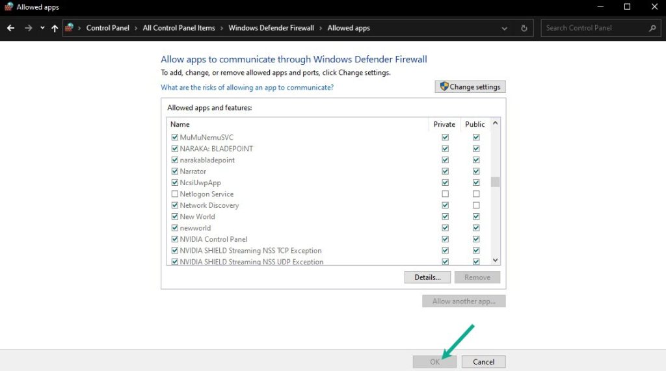Click Public column header
Image resolution: width=666 pixels, height=371 pixels.
tap(475, 124)
